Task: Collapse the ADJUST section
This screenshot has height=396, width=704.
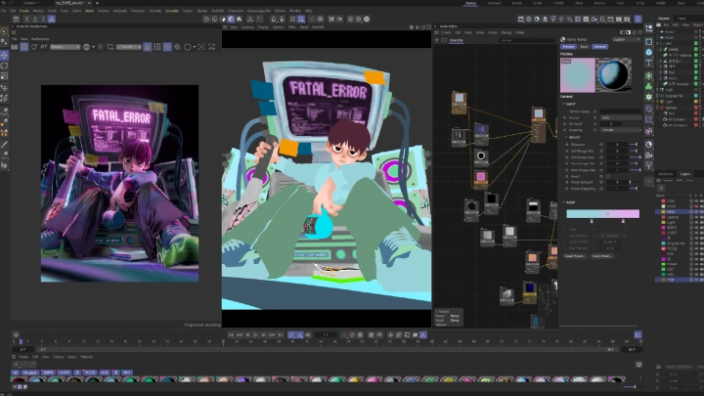Action: [x=566, y=137]
